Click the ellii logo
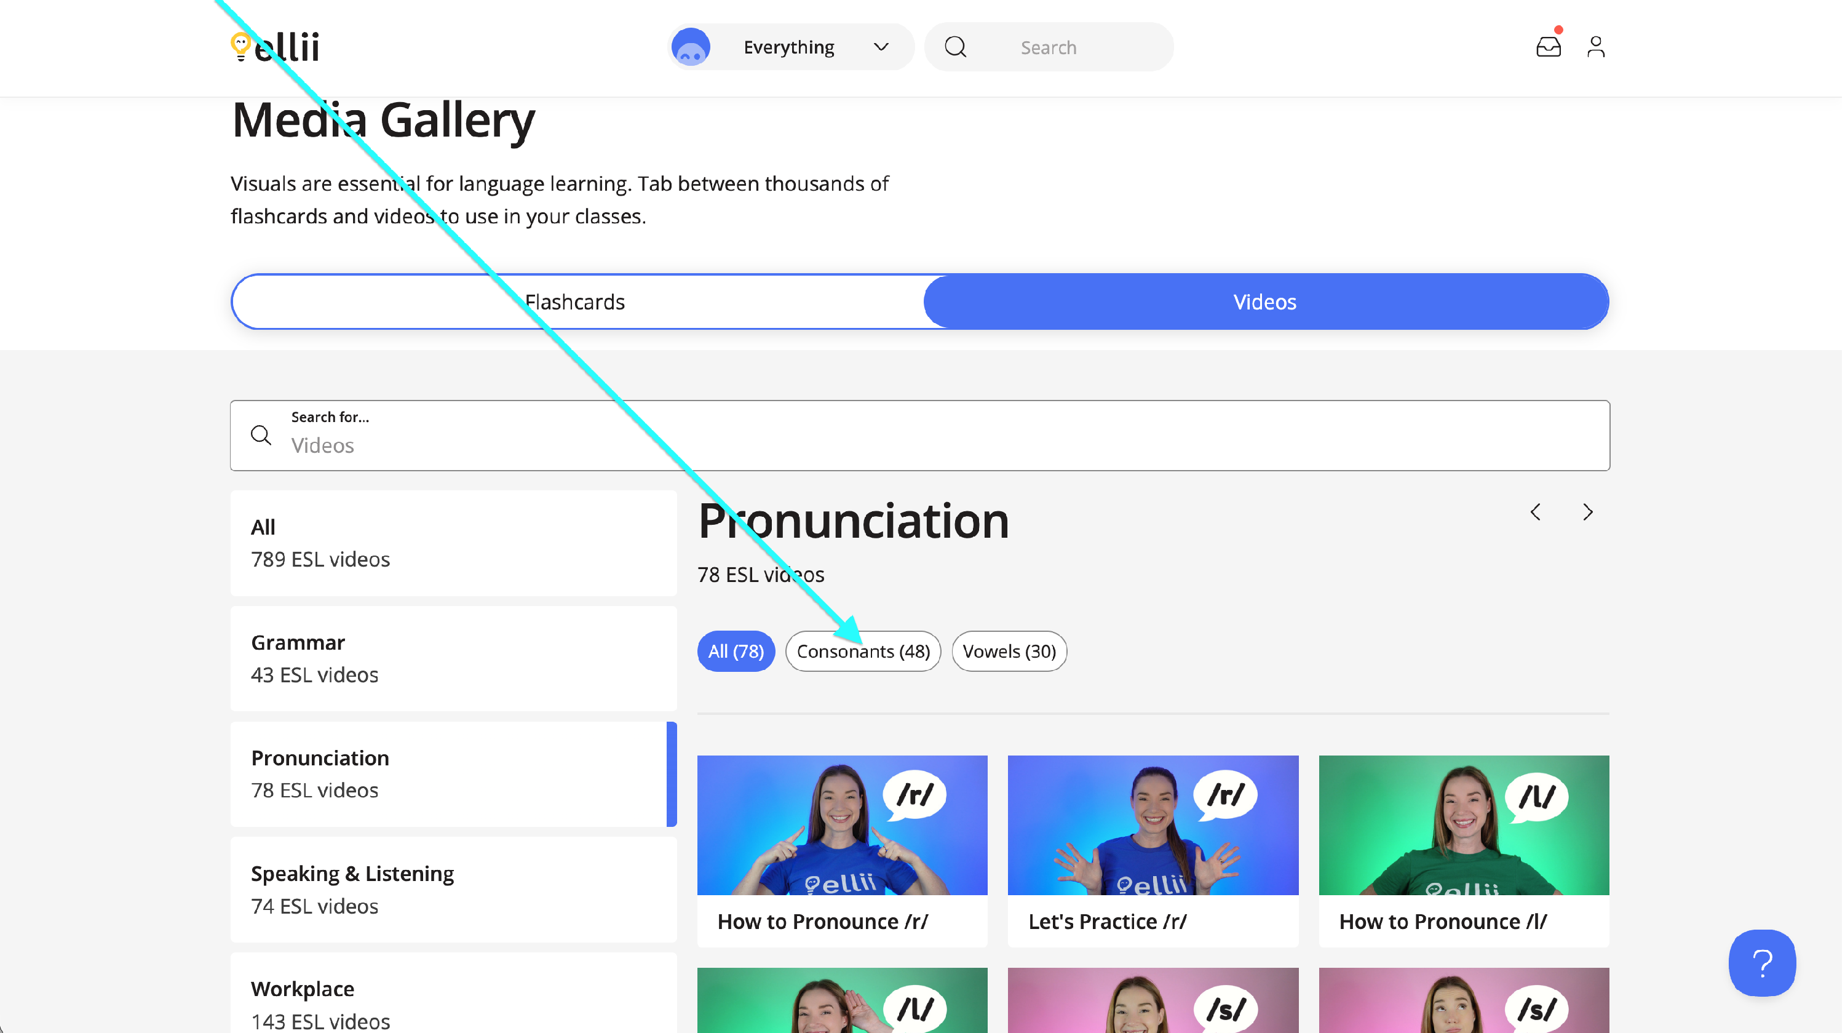The width and height of the screenshot is (1845, 1033). (x=275, y=47)
